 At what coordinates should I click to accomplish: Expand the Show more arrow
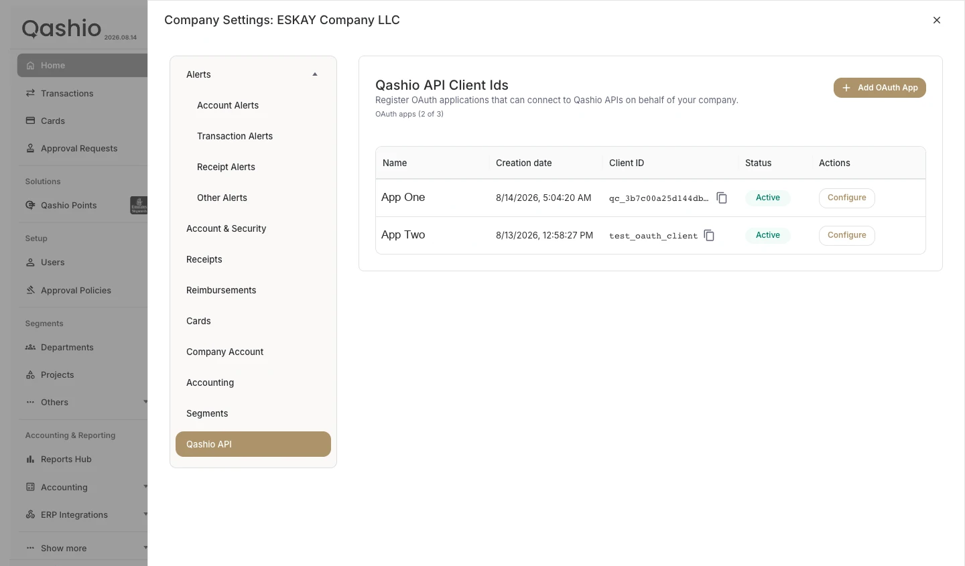145,548
